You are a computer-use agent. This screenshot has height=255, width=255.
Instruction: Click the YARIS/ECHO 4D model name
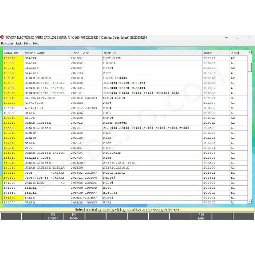(x=44, y=183)
